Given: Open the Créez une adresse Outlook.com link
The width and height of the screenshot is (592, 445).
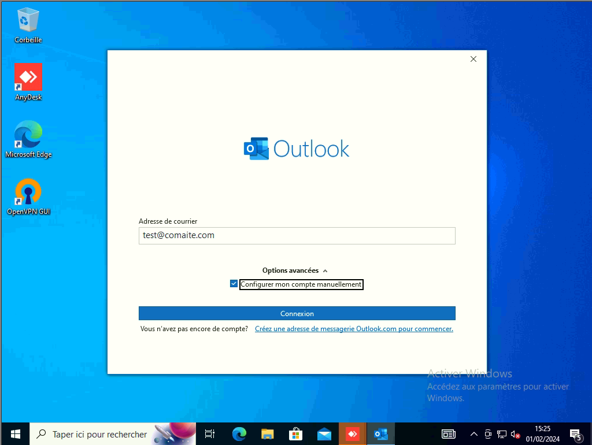Looking at the screenshot, I should tap(354, 329).
